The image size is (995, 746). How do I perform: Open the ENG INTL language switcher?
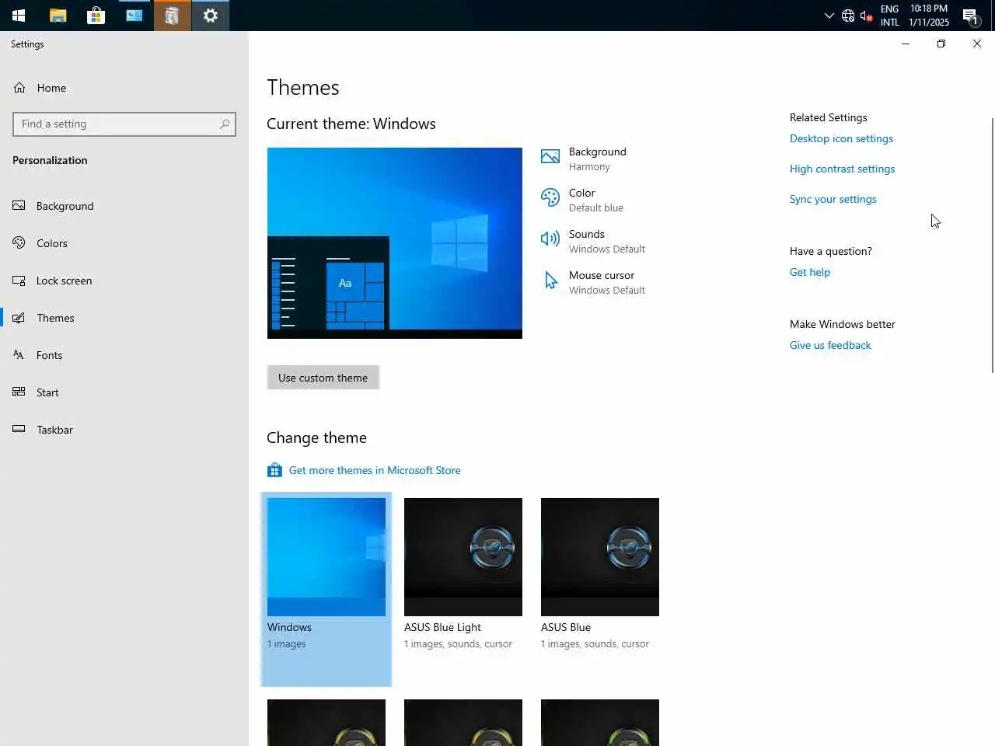pos(889,16)
